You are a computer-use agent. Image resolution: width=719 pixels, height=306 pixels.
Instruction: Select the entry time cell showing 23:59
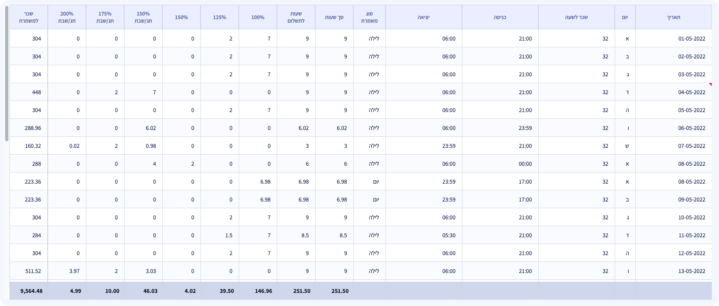point(525,128)
